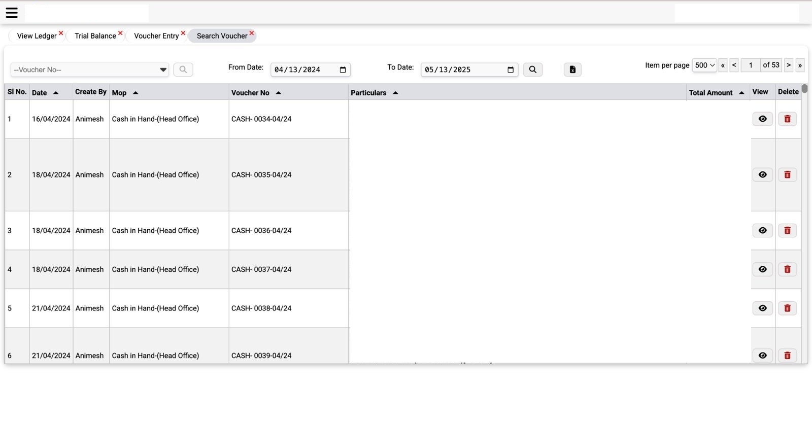Jump to the last page of results
812x424 pixels.
tap(800, 65)
